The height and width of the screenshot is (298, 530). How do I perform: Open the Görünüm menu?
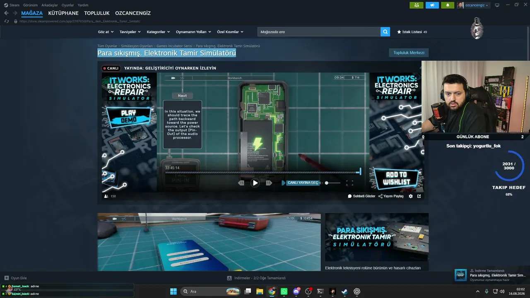coord(30,5)
